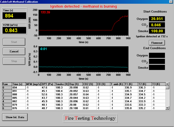Image resolution: width=174 pixels, height=127 pixels.
Task: Click the start Smoke value 100.00
Action: [157, 31]
